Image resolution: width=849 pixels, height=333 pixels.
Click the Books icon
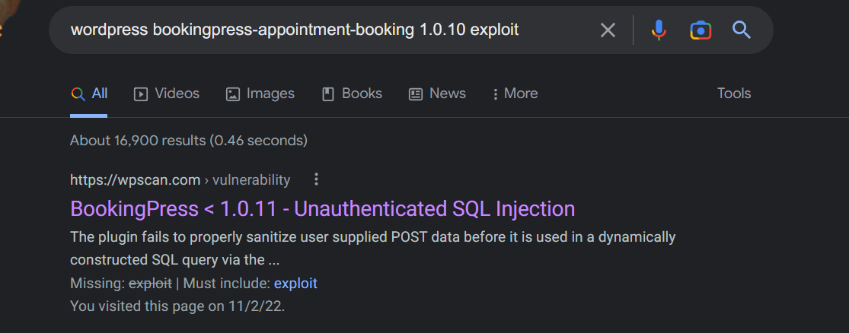click(328, 94)
